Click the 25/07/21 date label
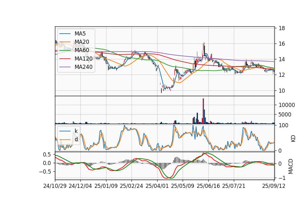305x219 pixels. (234, 186)
